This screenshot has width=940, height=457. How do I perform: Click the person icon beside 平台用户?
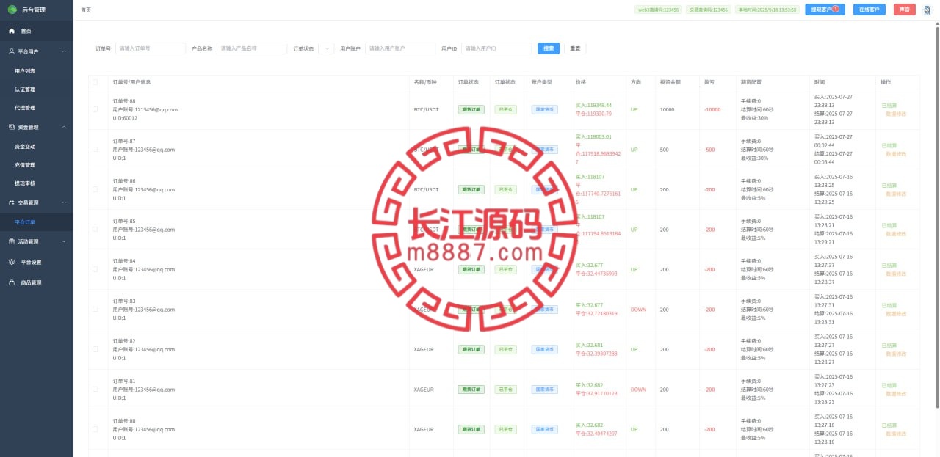12,52
